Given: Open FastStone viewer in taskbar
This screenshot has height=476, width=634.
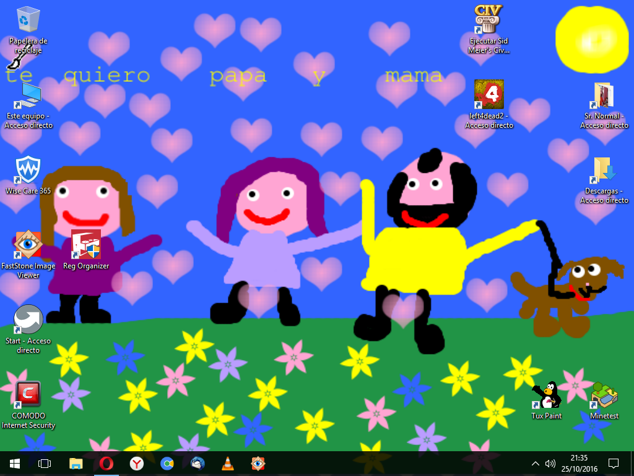Looking at the screenshot, I should (x=258, y=464).
